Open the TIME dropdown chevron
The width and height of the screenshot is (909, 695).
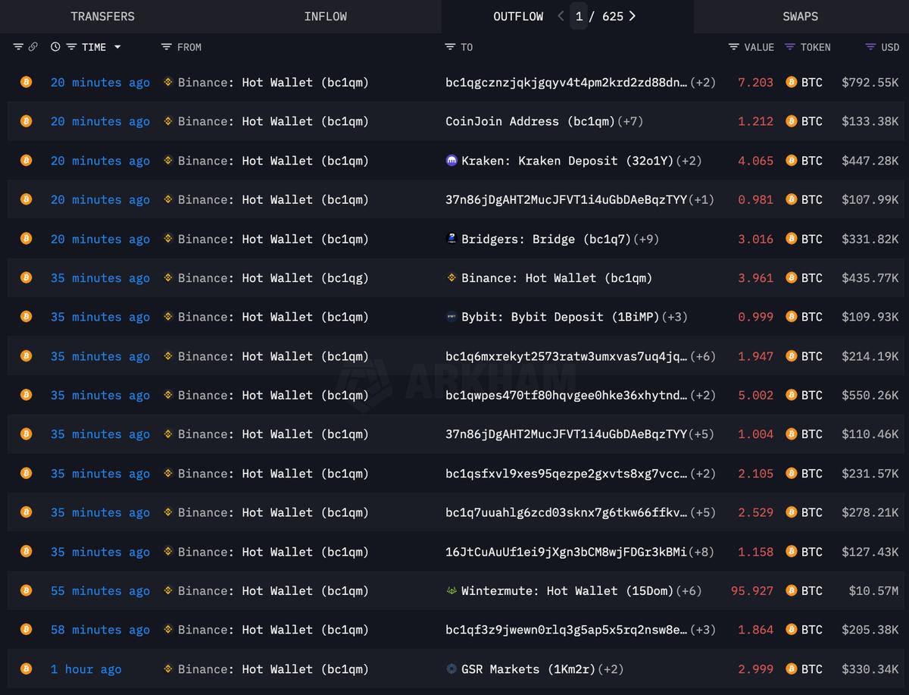point(117,47)
